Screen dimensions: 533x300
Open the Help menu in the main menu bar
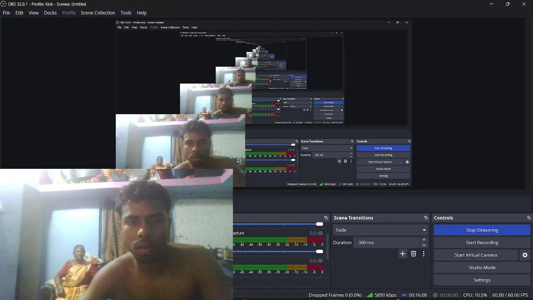pos(142,13)
